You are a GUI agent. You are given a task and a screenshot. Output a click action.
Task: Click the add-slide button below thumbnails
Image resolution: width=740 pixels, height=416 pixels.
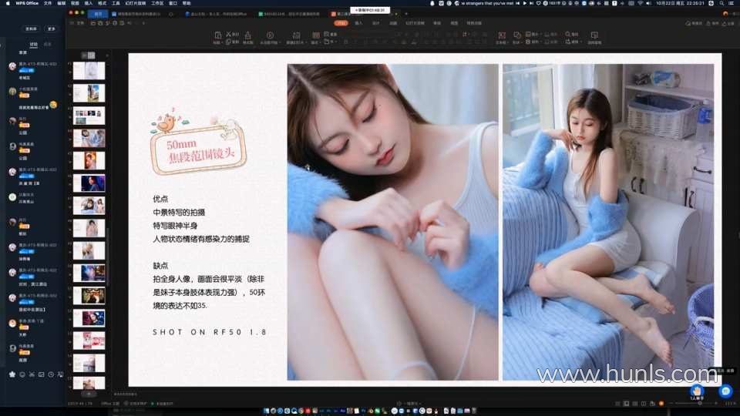point(89,394)
